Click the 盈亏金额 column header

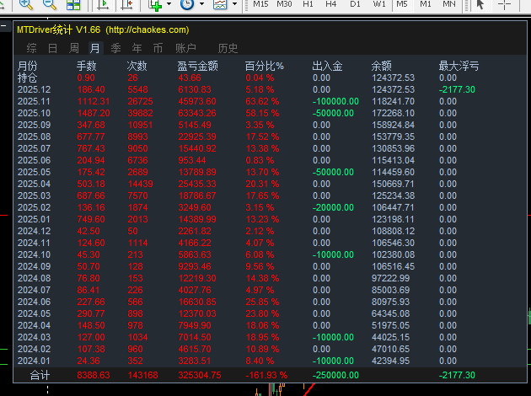point(198,66)
